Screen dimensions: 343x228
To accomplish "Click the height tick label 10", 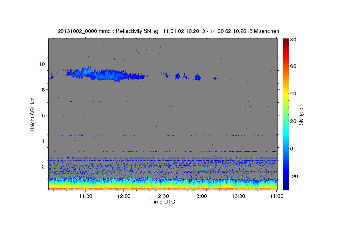I will [42, 64].
